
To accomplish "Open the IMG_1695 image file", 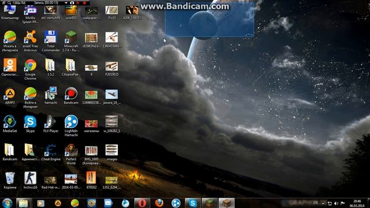I will coord(91,155).
